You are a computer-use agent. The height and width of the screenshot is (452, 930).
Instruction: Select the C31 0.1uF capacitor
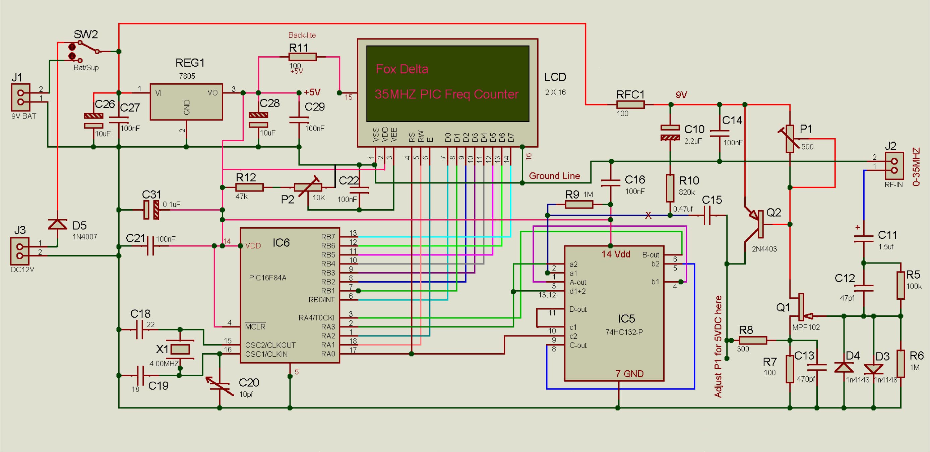[151, 210]
